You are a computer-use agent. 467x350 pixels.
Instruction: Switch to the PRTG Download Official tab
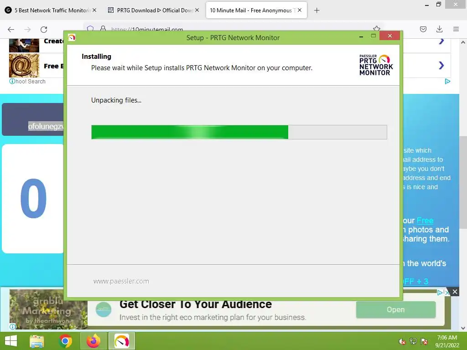tap(153, 10)
